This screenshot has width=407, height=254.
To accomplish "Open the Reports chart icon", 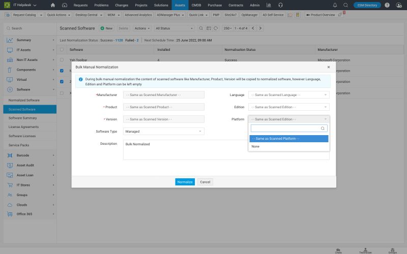I will 269,5.
